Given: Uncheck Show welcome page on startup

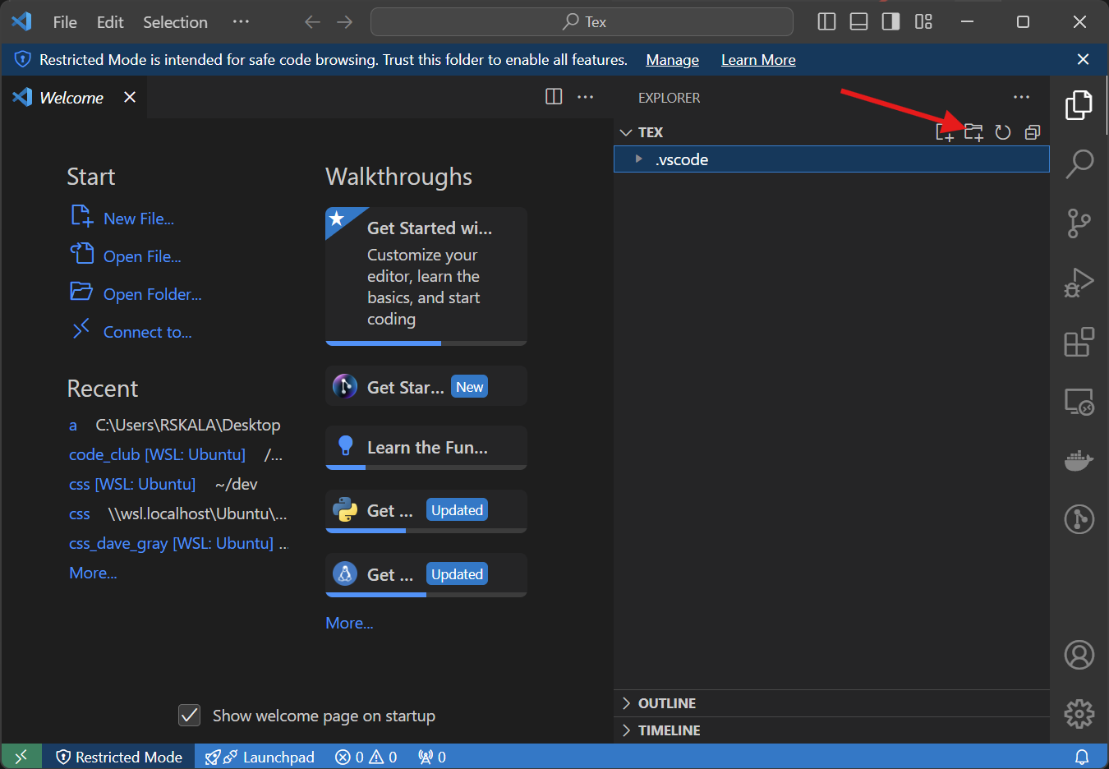Looking at the screenshot, I should pyautogui.click(x=190, y=715).
